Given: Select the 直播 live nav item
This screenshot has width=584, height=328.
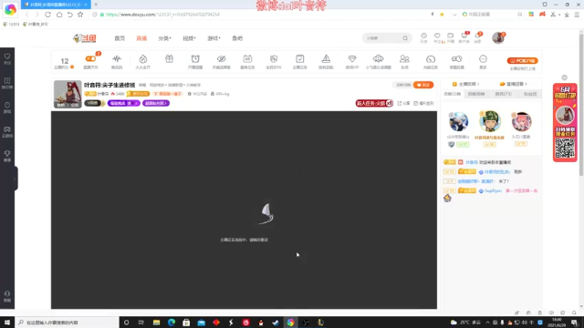Looking at the screenshot, I should (x=141, y=38).
